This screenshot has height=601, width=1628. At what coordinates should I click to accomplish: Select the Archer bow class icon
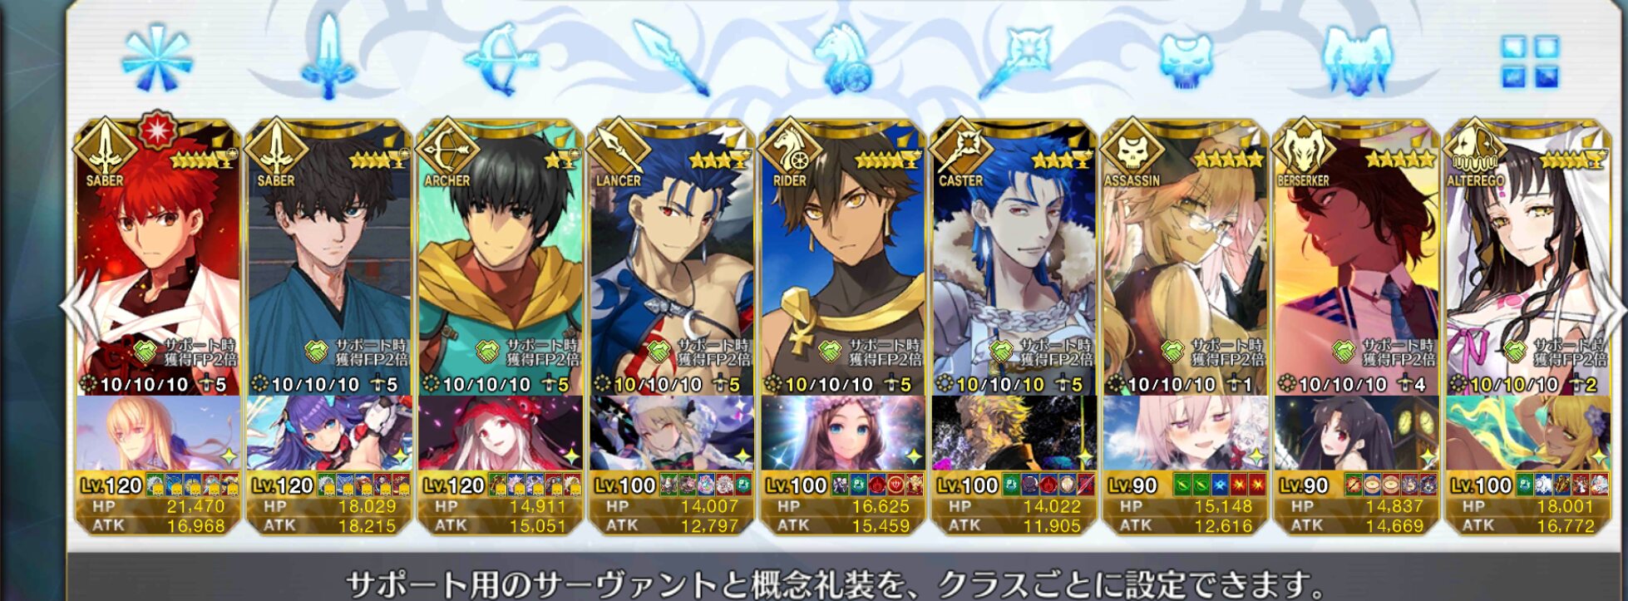point(501,58)
